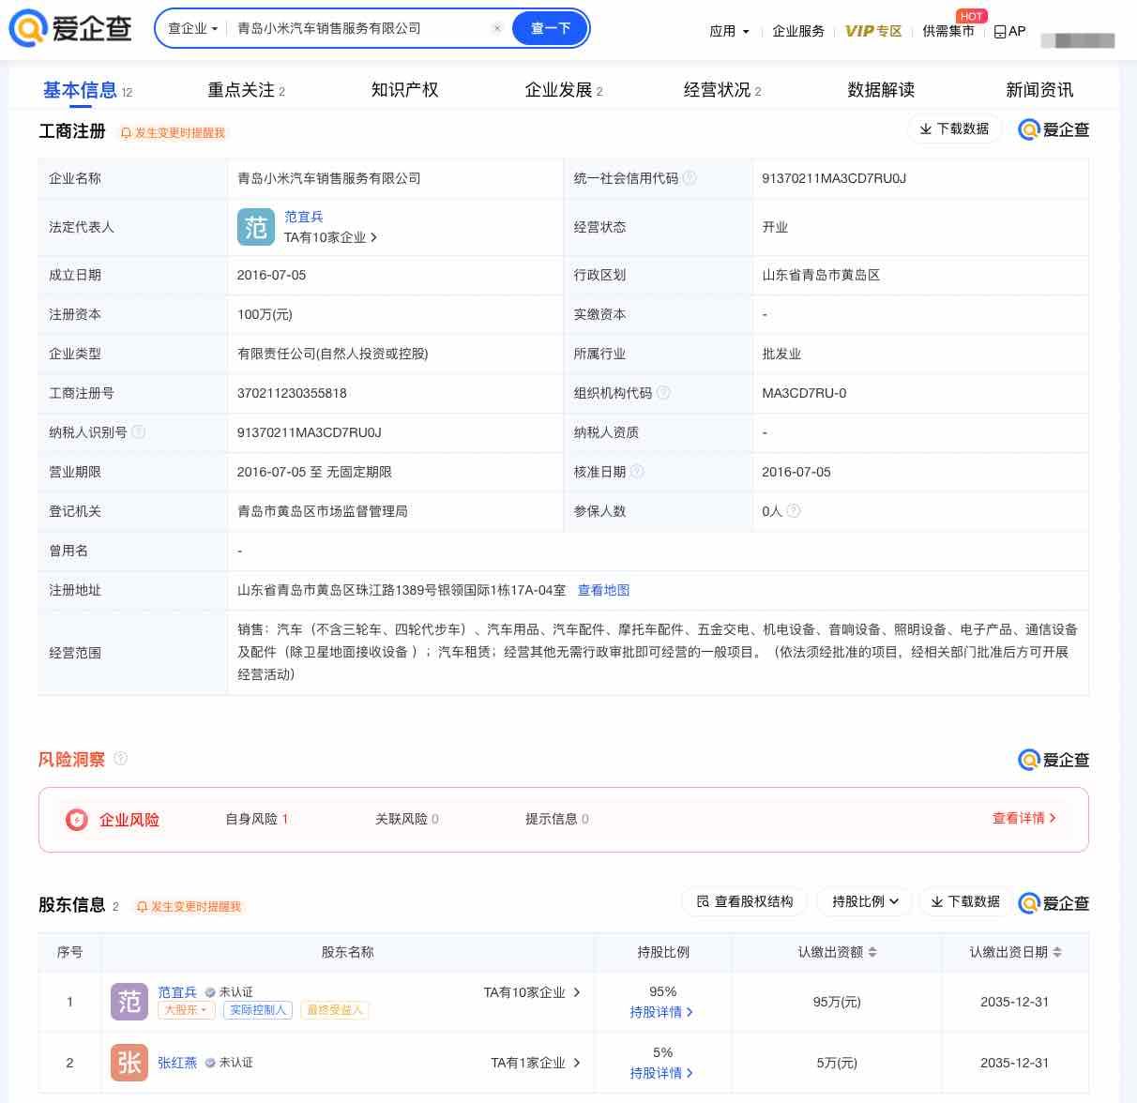Switch to the 新闻资讯 tab

click(x=1039, y=90)
